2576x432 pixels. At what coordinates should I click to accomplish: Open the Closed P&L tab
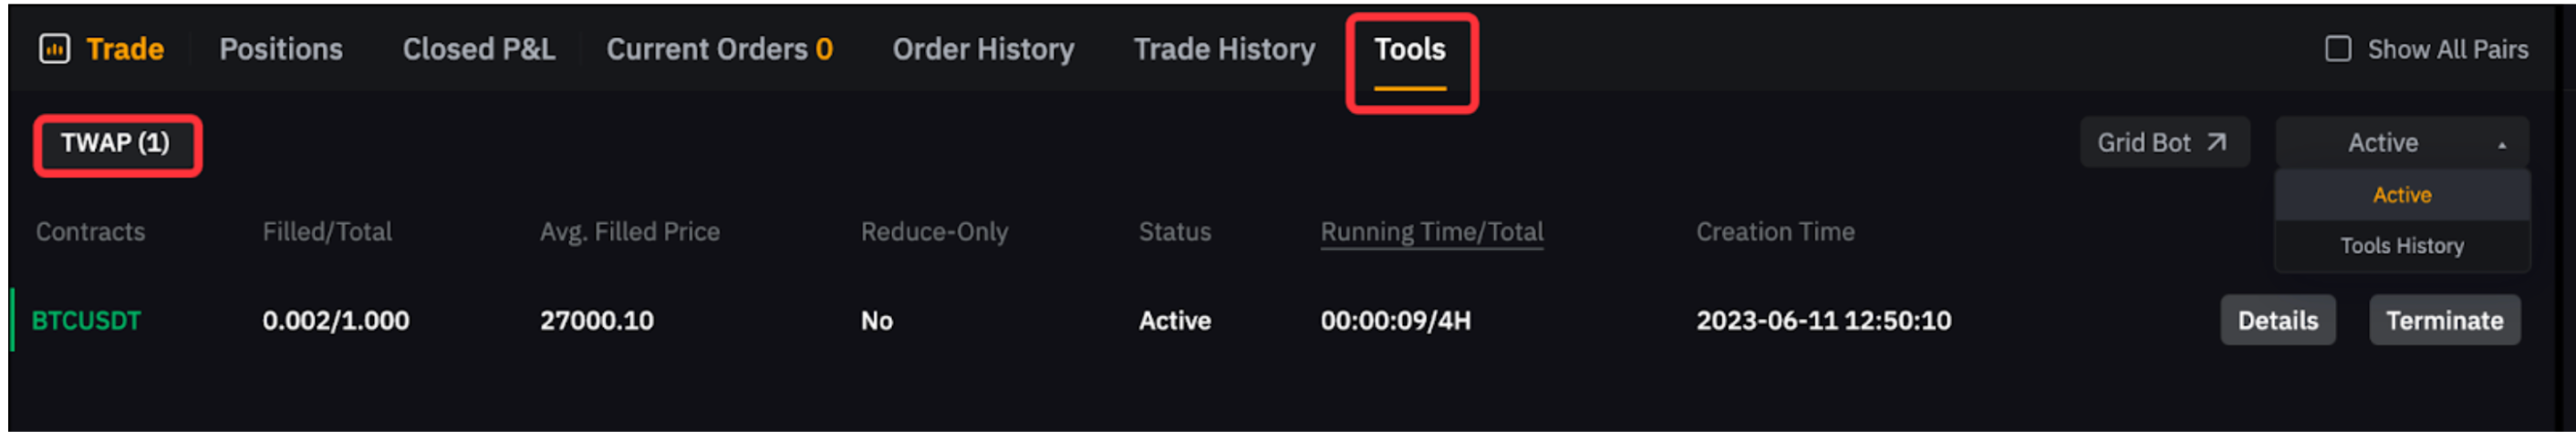tap(478, 49)
